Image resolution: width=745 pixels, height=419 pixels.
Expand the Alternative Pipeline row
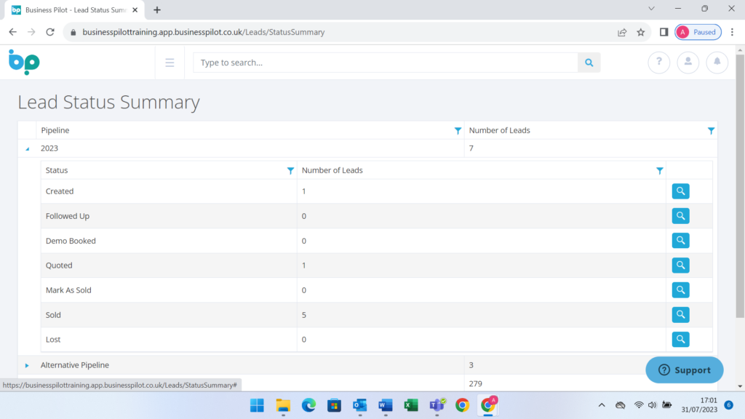pos(28,365)
